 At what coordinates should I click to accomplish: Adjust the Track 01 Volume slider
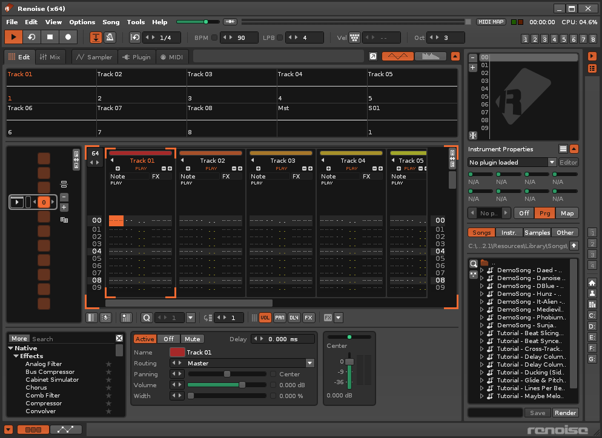coord(242,385)
